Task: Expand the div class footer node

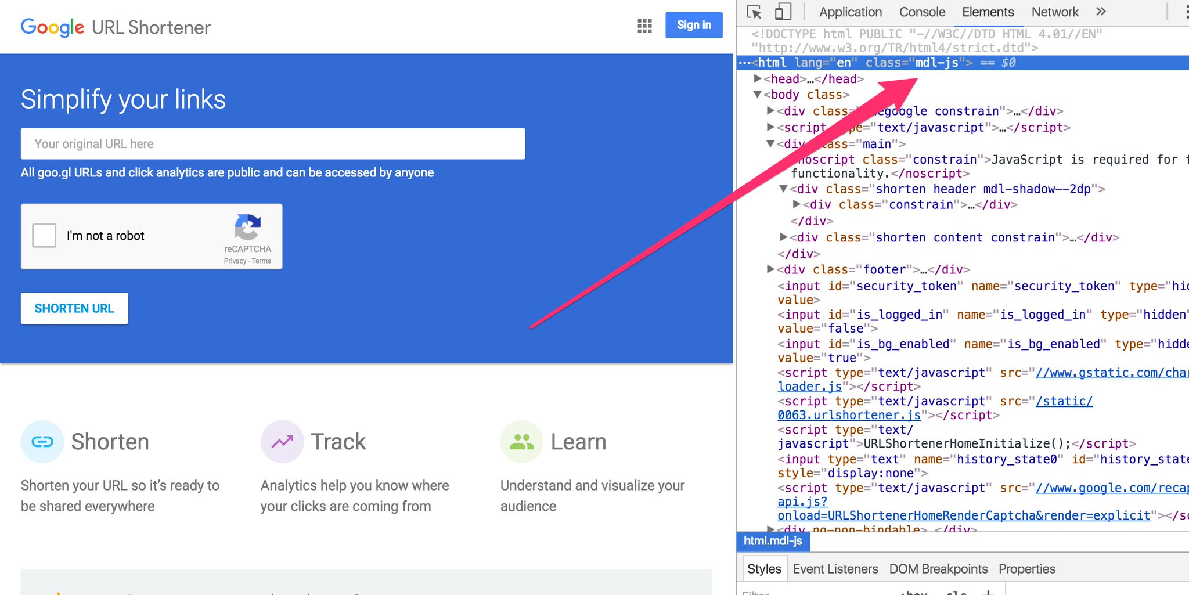Action: pyautogui.click(x=771, y=269)
